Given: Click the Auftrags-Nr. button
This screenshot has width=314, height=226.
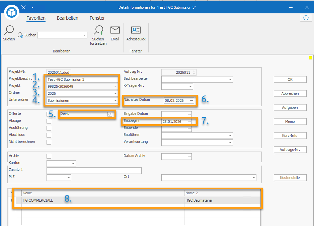Looking at the screenshot, I should click(290, 150).
